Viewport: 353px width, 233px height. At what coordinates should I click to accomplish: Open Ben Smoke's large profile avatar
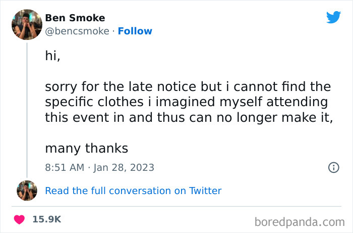coord(27,25)
